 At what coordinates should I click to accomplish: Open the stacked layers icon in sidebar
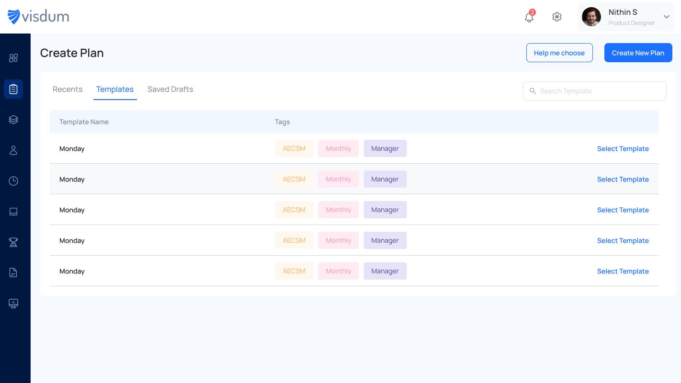pos(13,120)
